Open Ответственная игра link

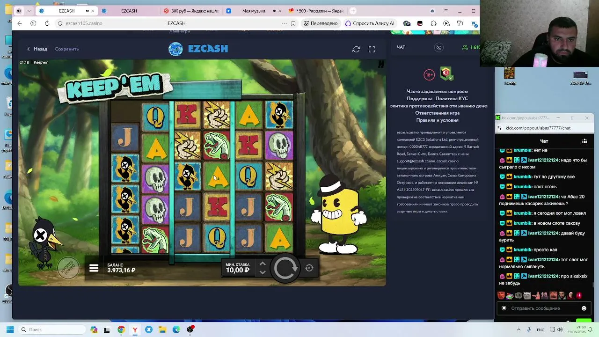click(437, 113)
